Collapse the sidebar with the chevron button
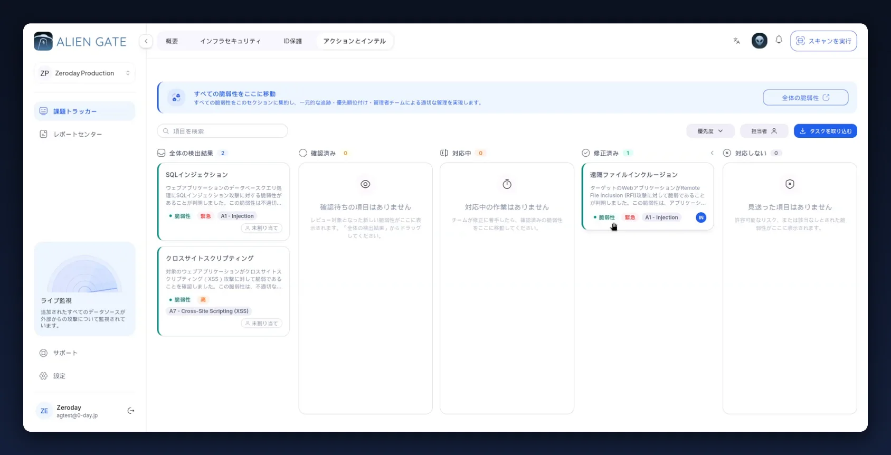 pyautogui.click(x=146, y=41)
